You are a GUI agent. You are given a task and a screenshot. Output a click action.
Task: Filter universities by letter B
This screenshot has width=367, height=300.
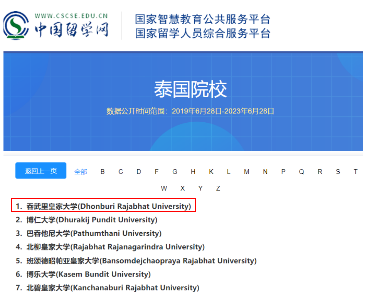[x=103, y=172]
